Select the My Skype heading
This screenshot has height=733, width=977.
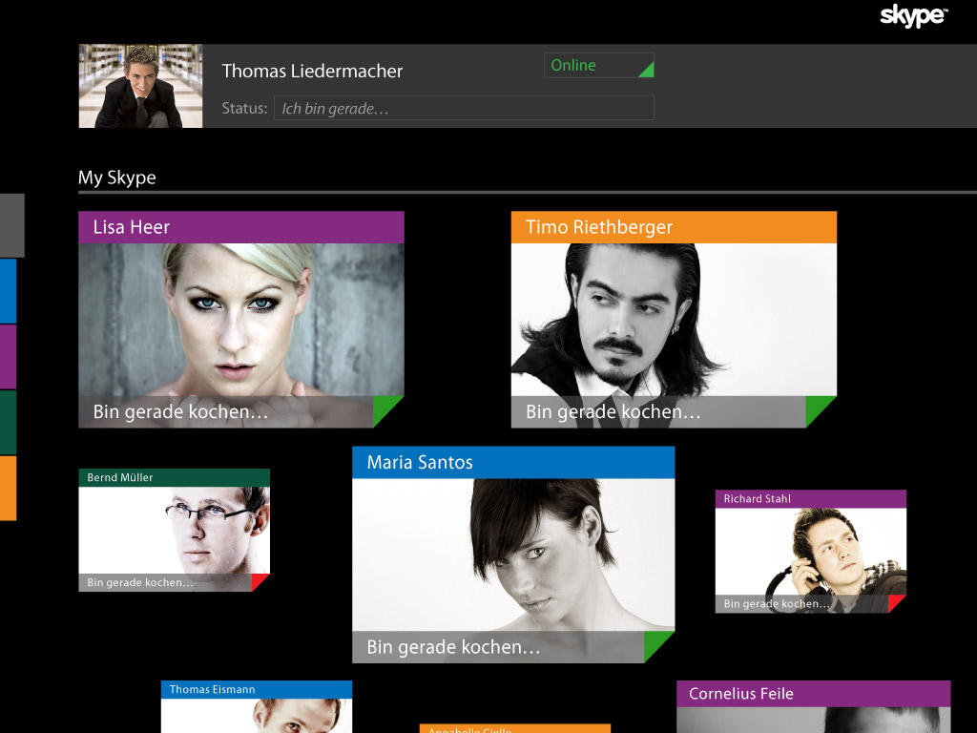(x=117, y=178)
